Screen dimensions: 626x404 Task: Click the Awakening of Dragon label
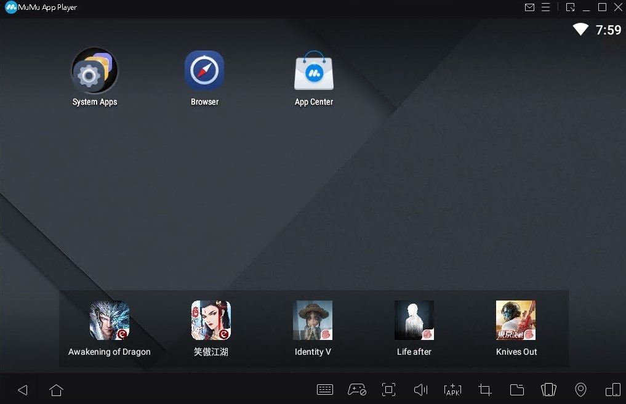pos(110,352)
